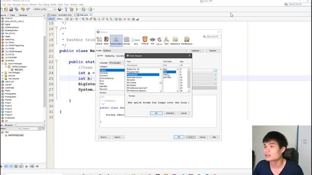This screenshot has height=175, width=312.
Task: Open the Keymap options category
Action: (127, 41)
